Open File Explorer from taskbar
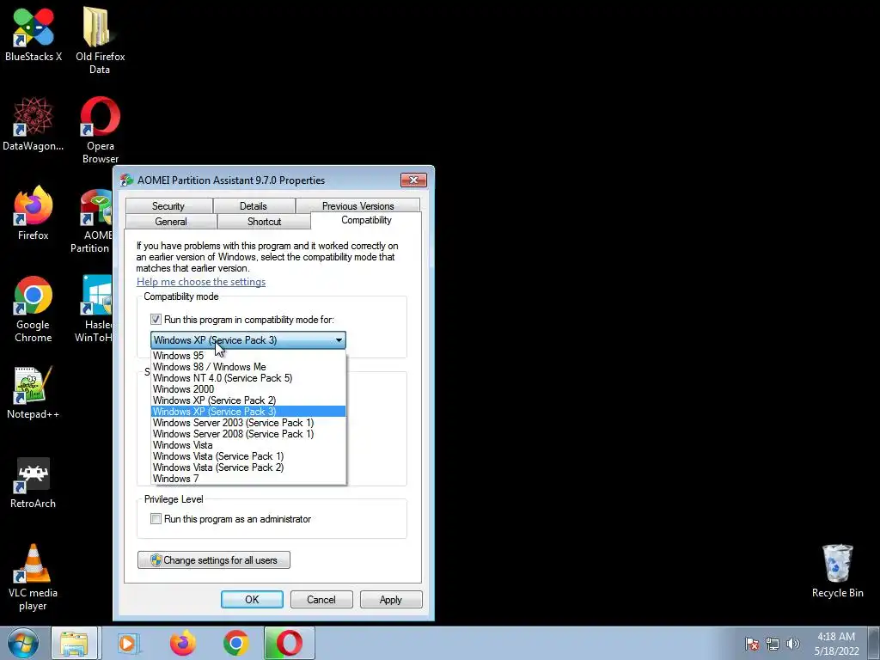 click(x=75, y=643)
